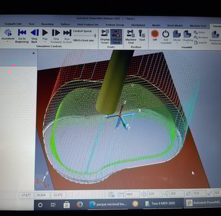The width and height of the screenshot is (221, 216).
Task: Switch to the Boundary ribbon tab
Action: tap(47, 24)
